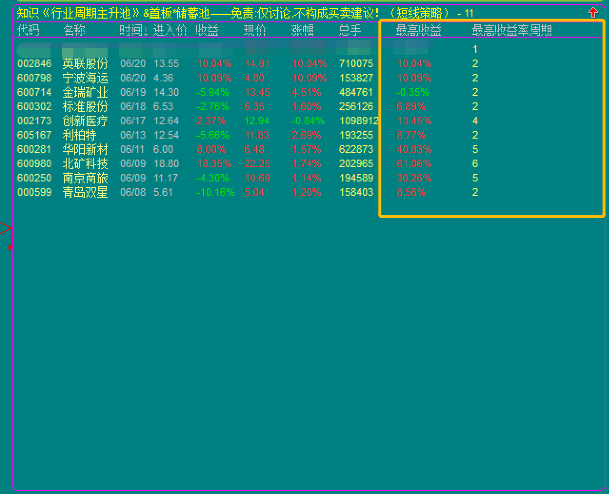The image size is (609, 494).
Task: Click volume value 1098912
Action: (x=359, y=121)
